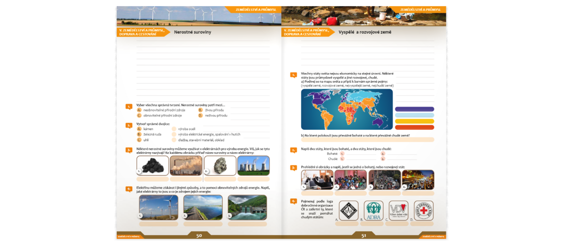The height and width of the screenshot is (245, 563).
Task: Click the light blue legend bar
Action: 415,115
